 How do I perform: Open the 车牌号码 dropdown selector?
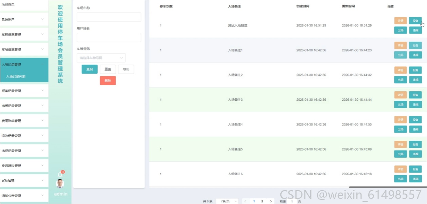[101, 58]
